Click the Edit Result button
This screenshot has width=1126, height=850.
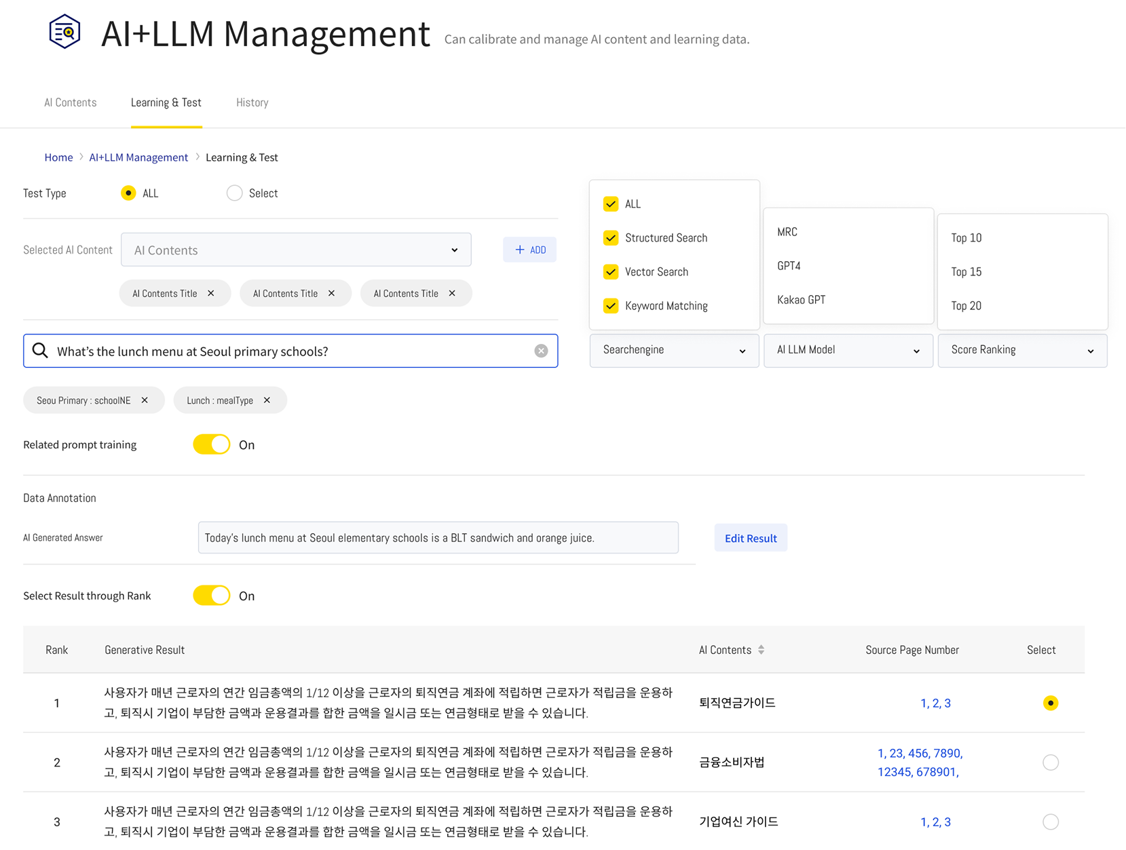(x=751, y=538)
